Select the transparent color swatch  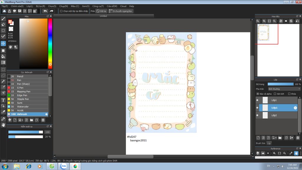[x=11, y=29]
